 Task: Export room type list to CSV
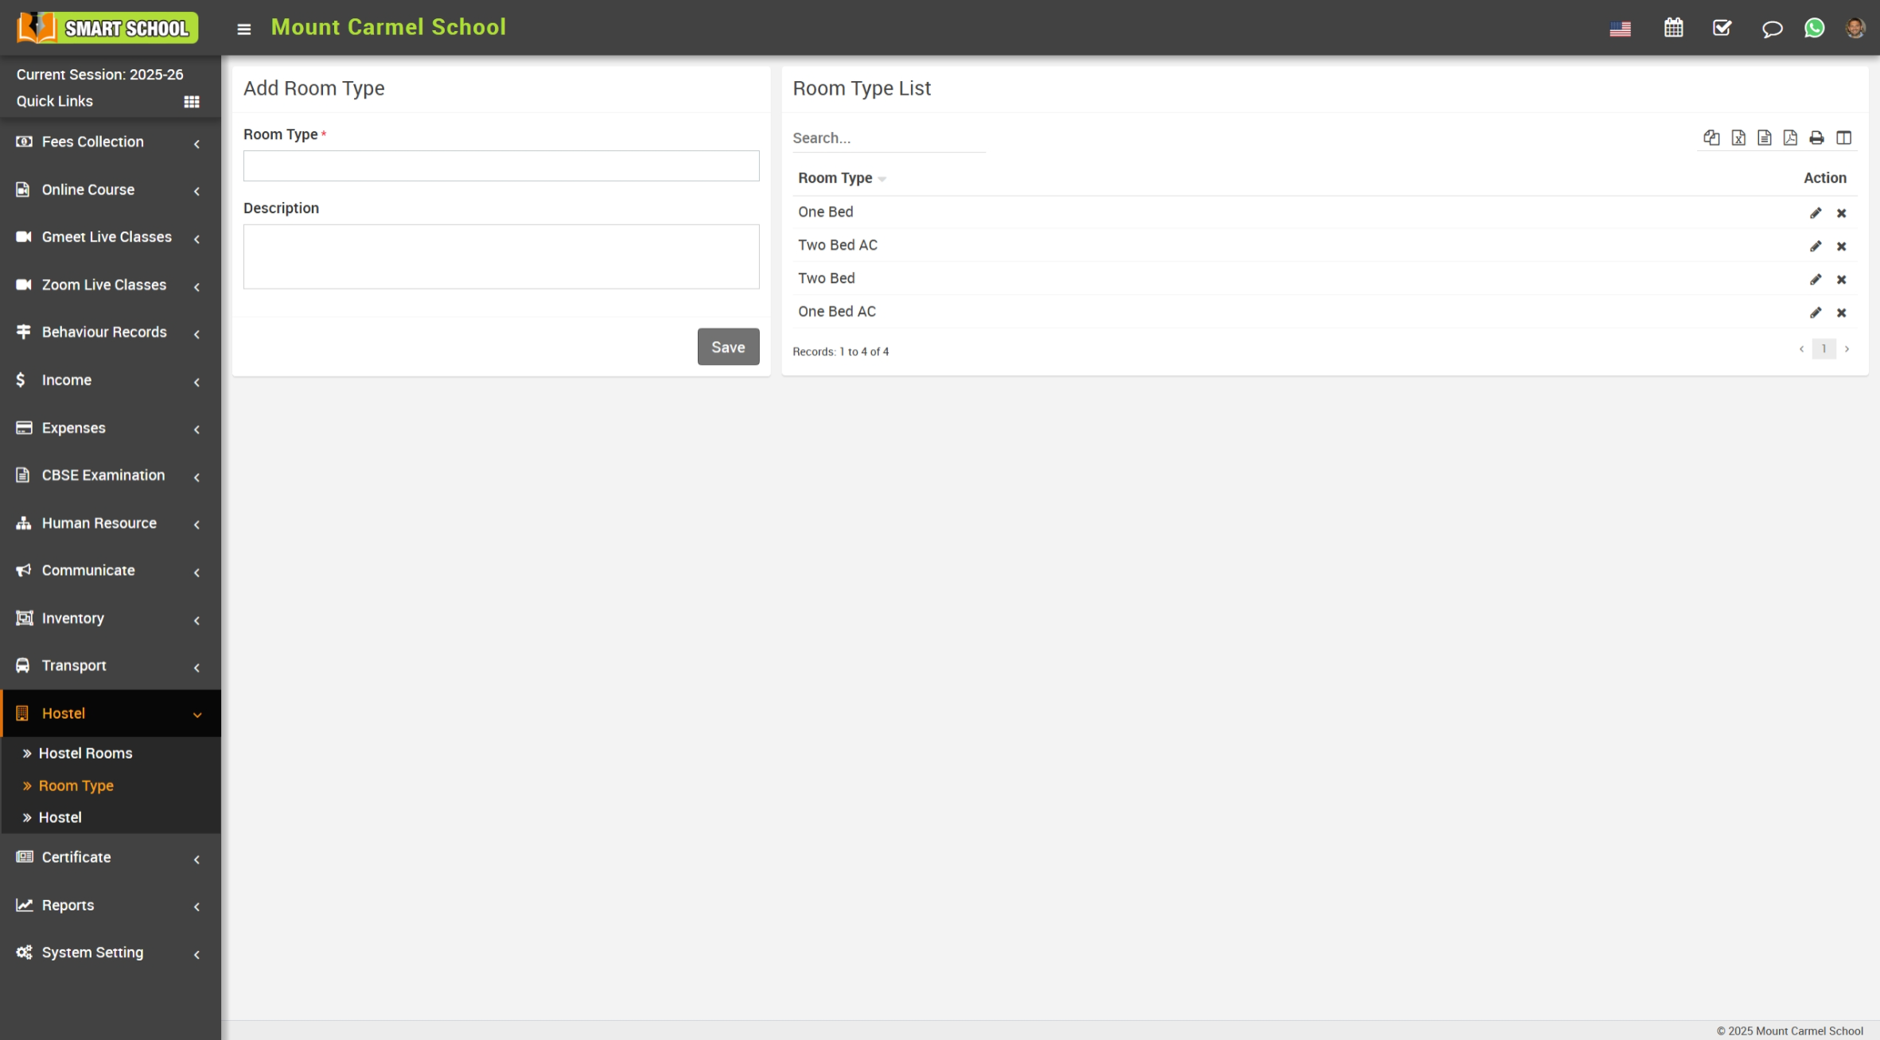tap(1765, 138)
